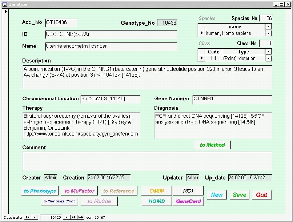Click into the Comment text field
Viewport: 293px width, 222px height.
pyautogui.click(x=147, y=161)
